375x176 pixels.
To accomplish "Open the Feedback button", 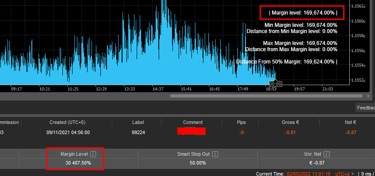I will tap(365, 108).
